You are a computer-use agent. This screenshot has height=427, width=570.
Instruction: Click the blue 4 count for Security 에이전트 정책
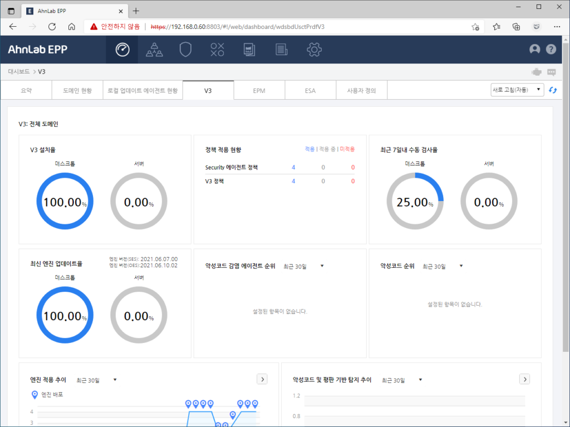point(293,167)
